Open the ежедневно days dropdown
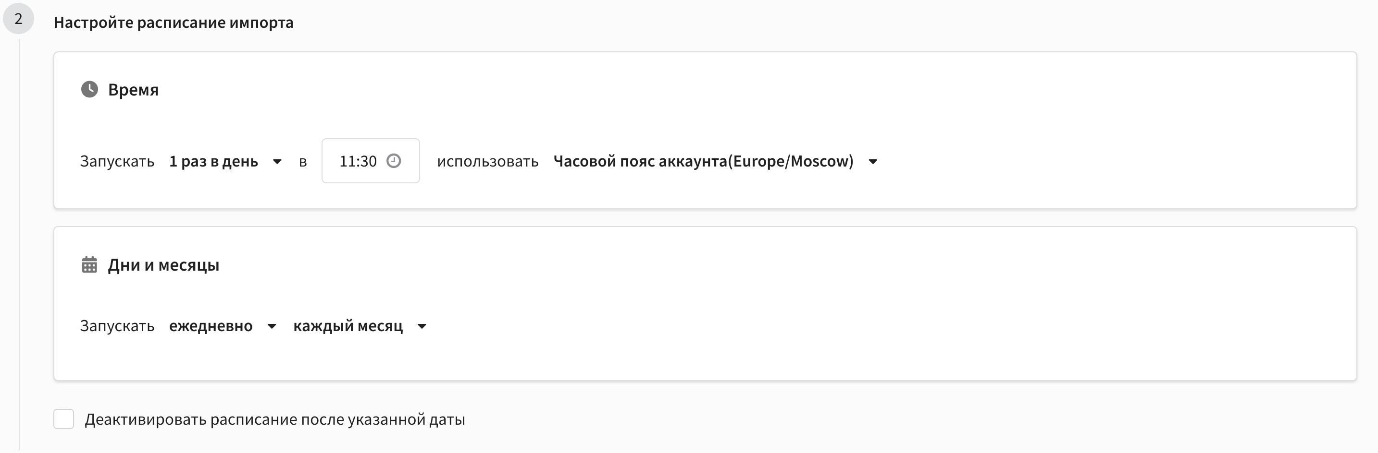Image resolution: width=1378 pixels, height=453 pixels. (223, 326)
